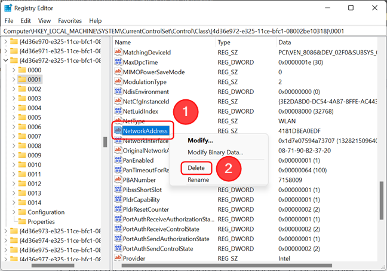This screenshot has width=387, height=271.
Task: Expand the Configuration subkey
Action: click(14, 212)
